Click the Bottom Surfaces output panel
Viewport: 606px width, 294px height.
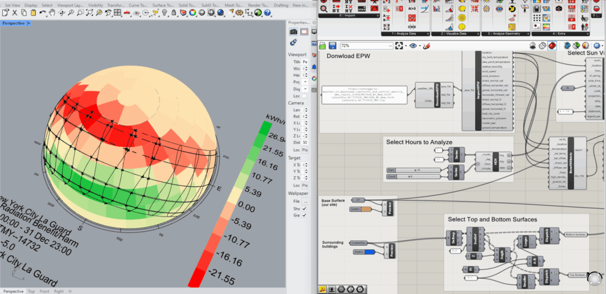pos(577,235)
